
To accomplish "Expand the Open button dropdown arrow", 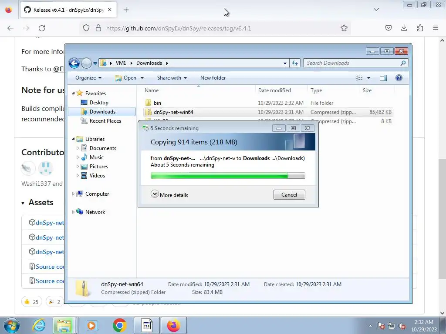I will click(x=142, y=78).
